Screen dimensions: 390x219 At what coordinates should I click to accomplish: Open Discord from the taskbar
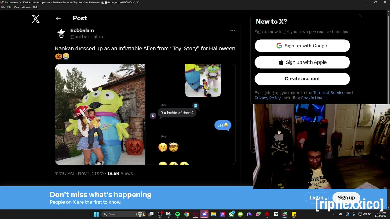tap(204, 214)
